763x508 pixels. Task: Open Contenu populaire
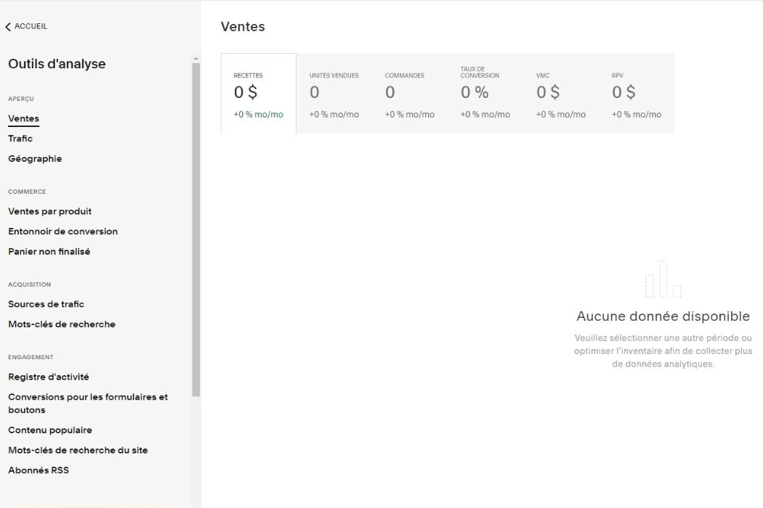[x=49, y=430]
